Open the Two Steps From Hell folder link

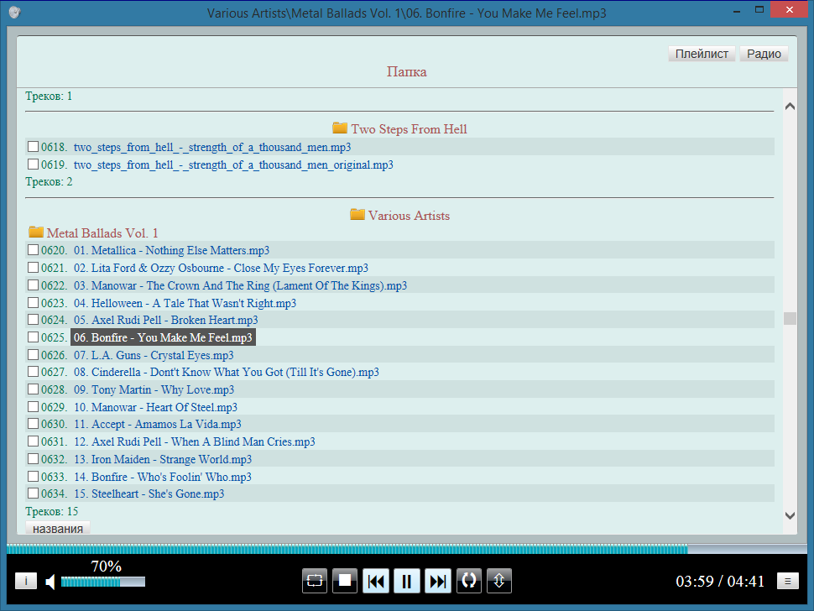[409, 128]
